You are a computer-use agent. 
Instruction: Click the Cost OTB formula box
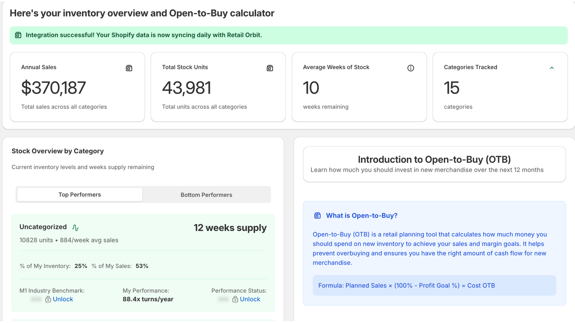click(x=434, y=285)
